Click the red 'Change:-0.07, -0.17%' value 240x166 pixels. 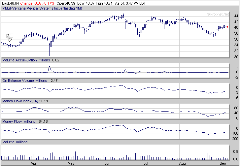point(37,3)
